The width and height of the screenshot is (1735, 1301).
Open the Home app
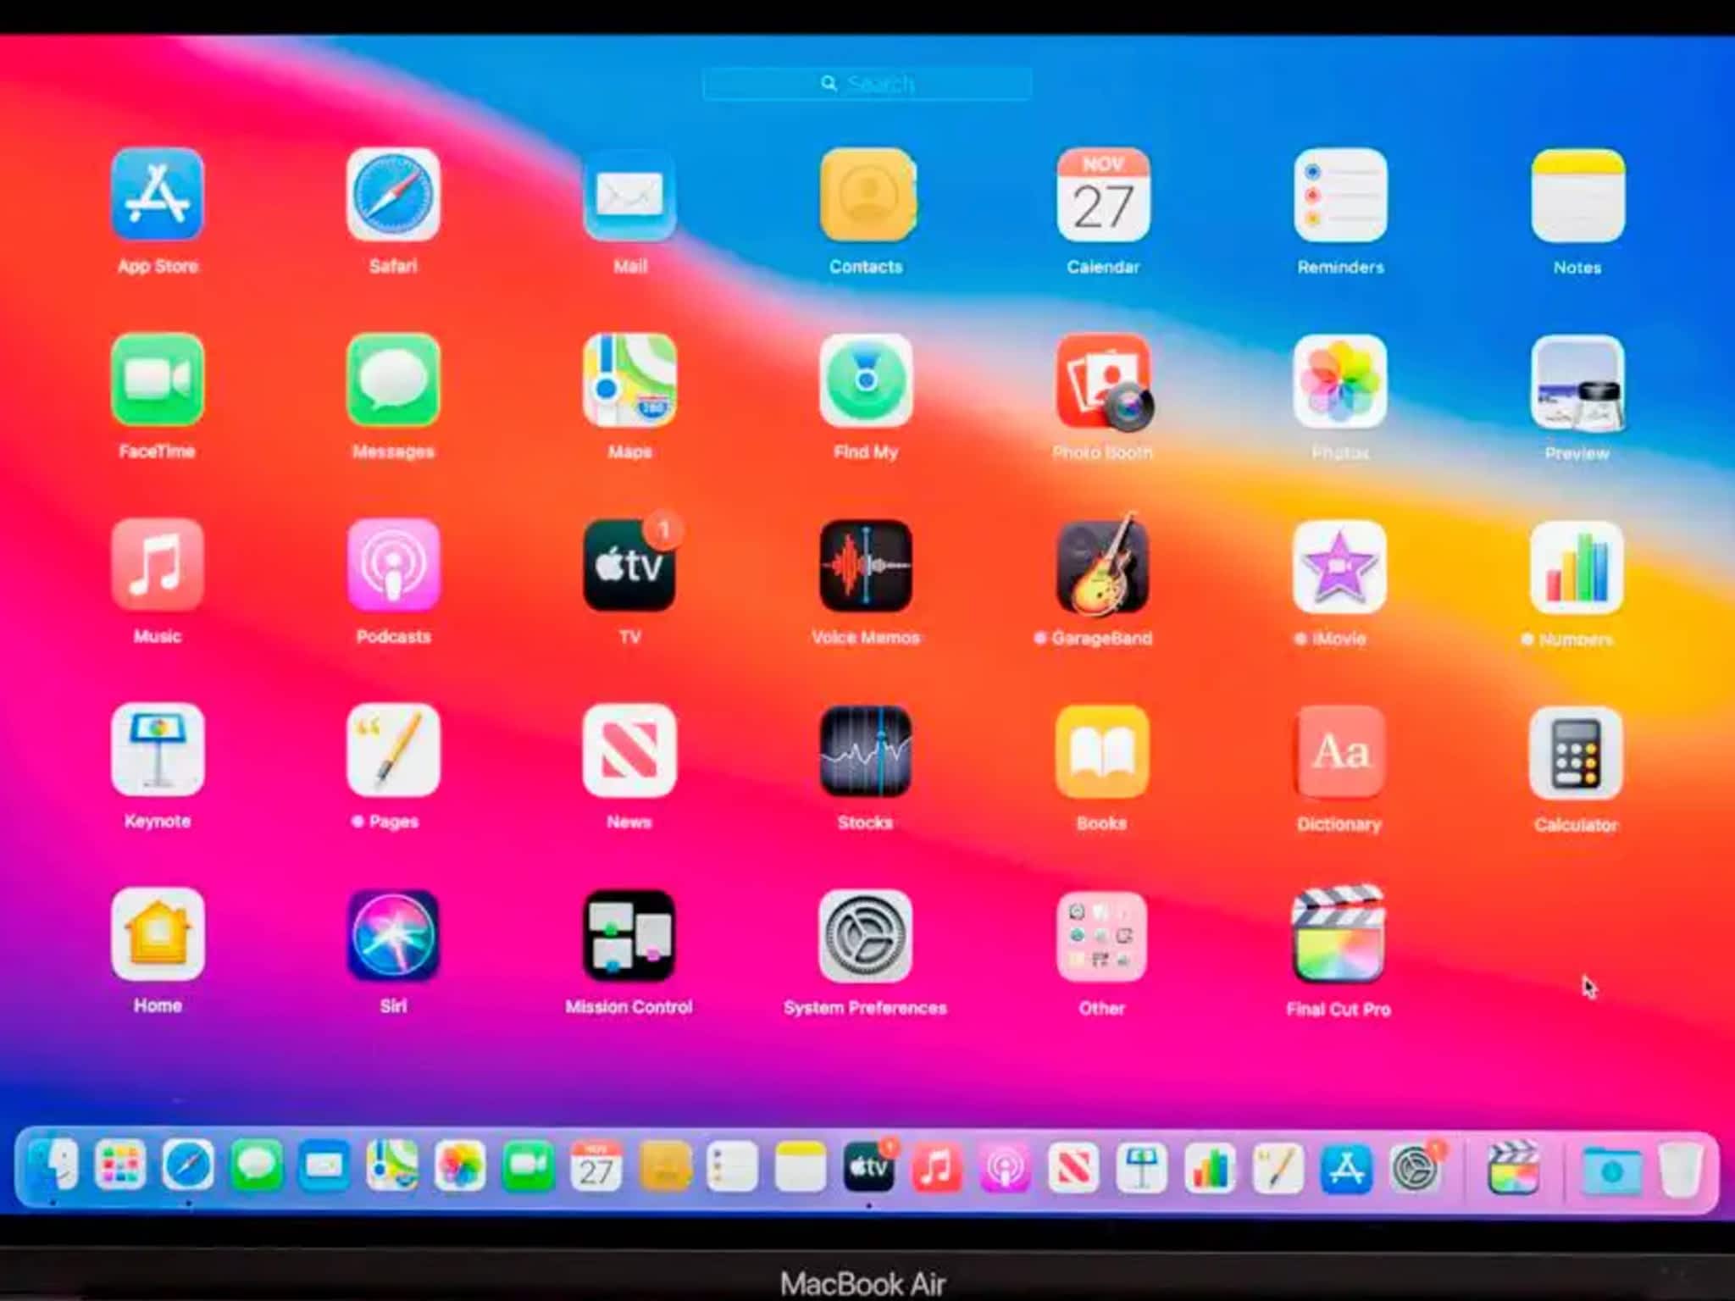tap(158, 933)
